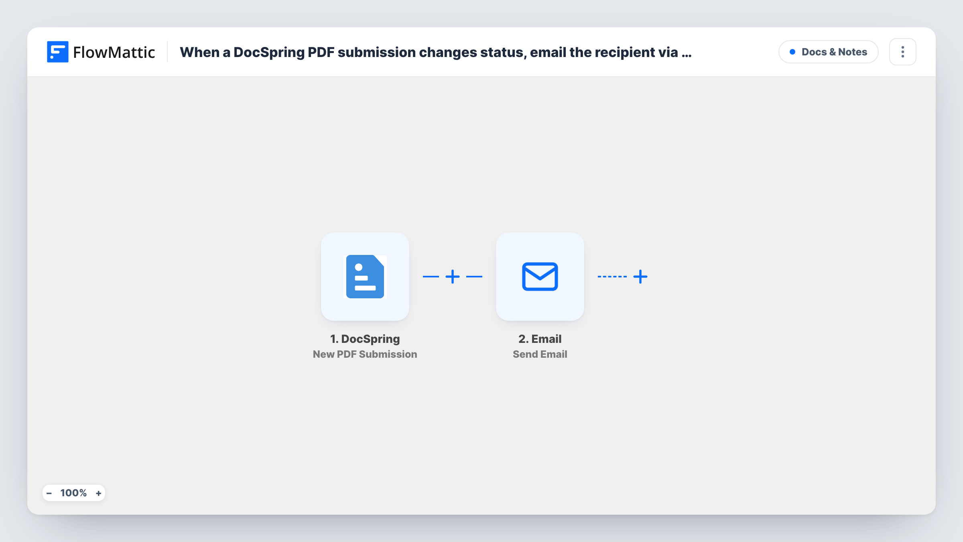Zoom out the canvas with minus
This screenshot has height=542, width=963.
pos(49,493)
